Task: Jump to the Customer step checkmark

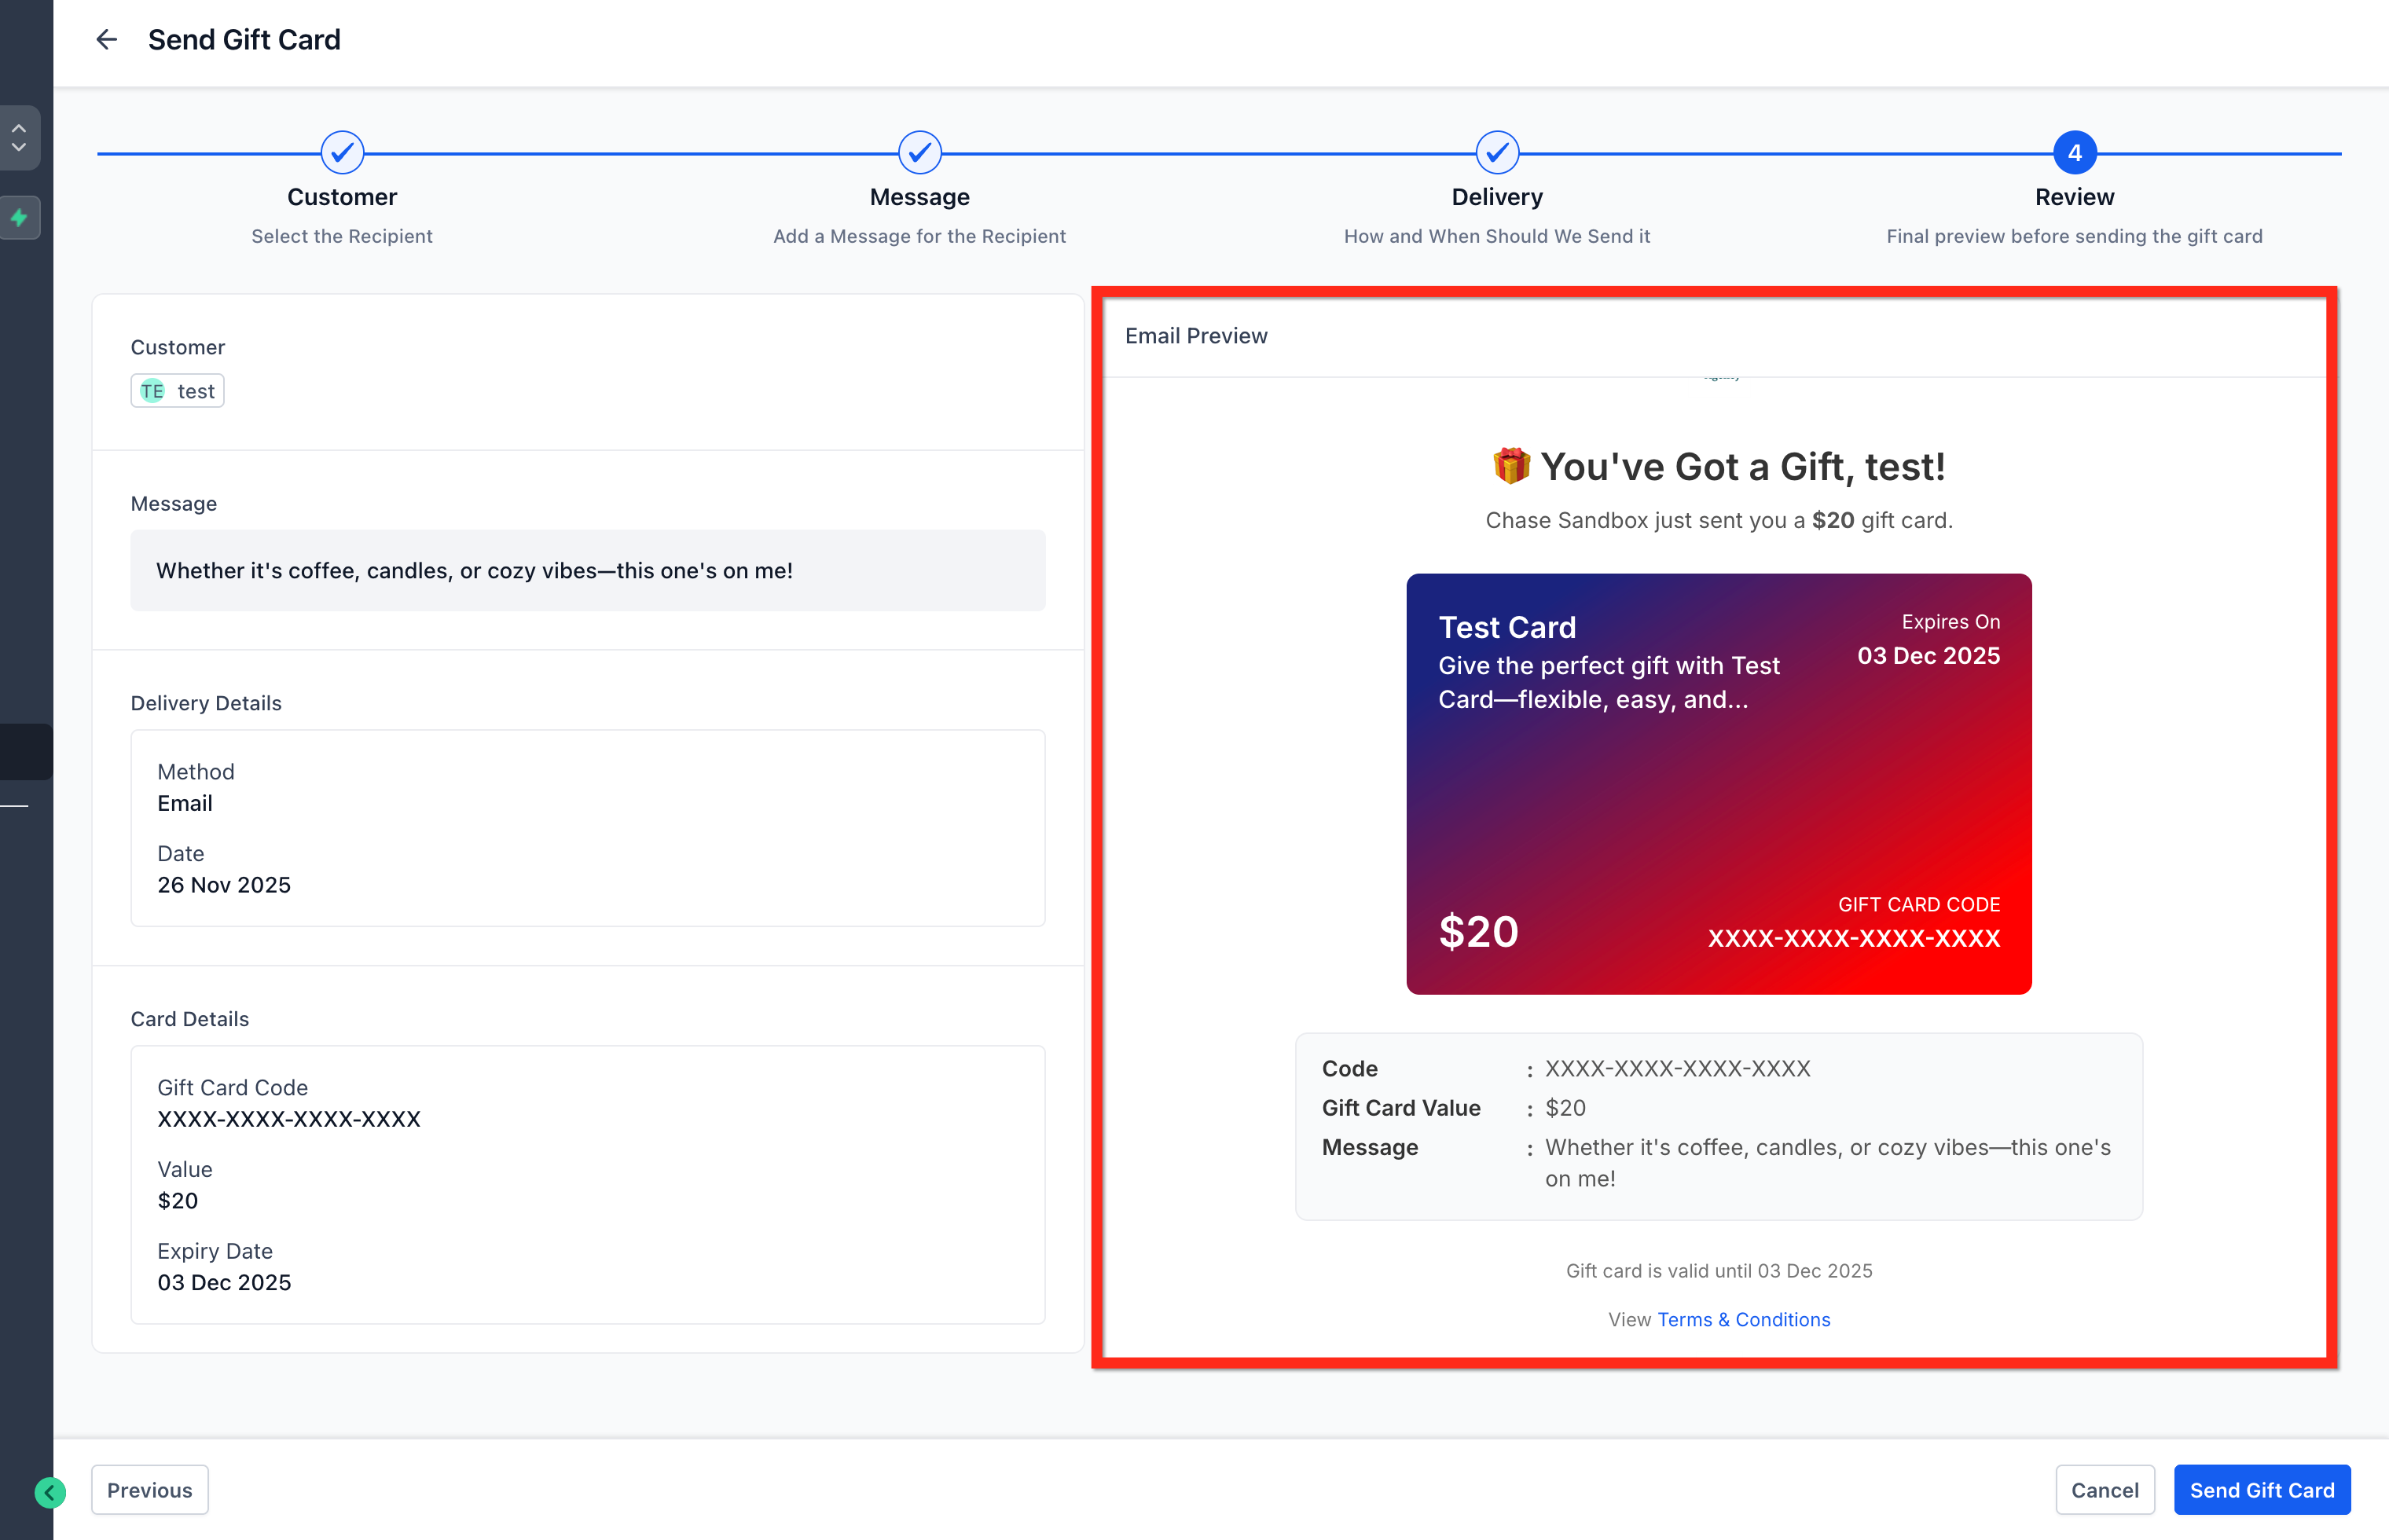Action: coord(342,153)
